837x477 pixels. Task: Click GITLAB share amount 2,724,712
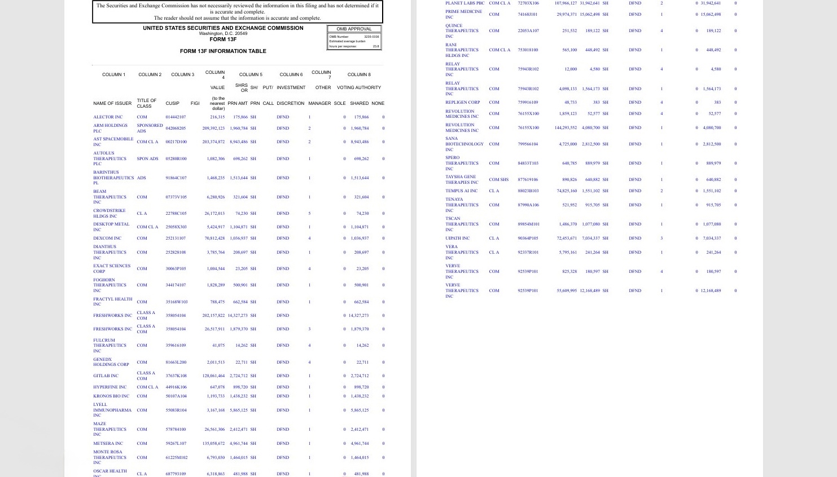click(x=239, y=376)
